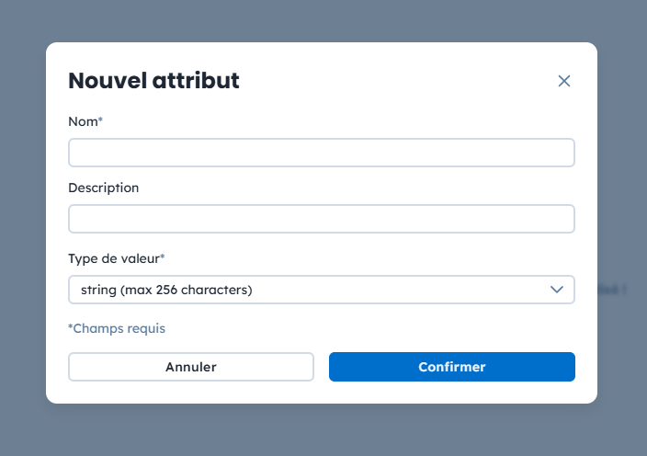Close the Nouvel attribut dialog with the X icon

(564, 81)
